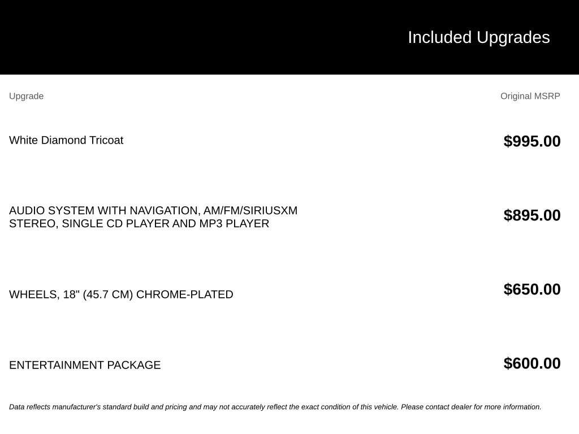The height and width of the screenshot is (434, 579).
Task: Click the $650.00 price
Action: pyautogui.click(x=532, y=290)
